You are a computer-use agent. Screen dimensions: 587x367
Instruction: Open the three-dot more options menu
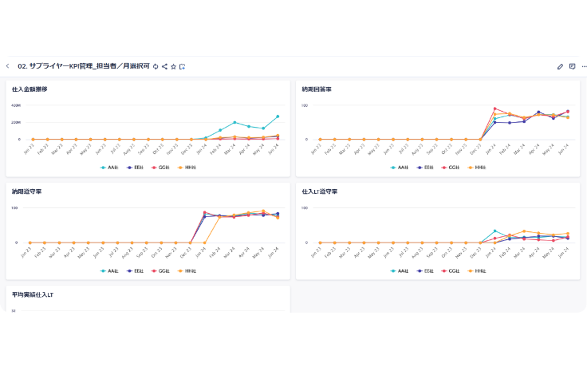[584, 67]
